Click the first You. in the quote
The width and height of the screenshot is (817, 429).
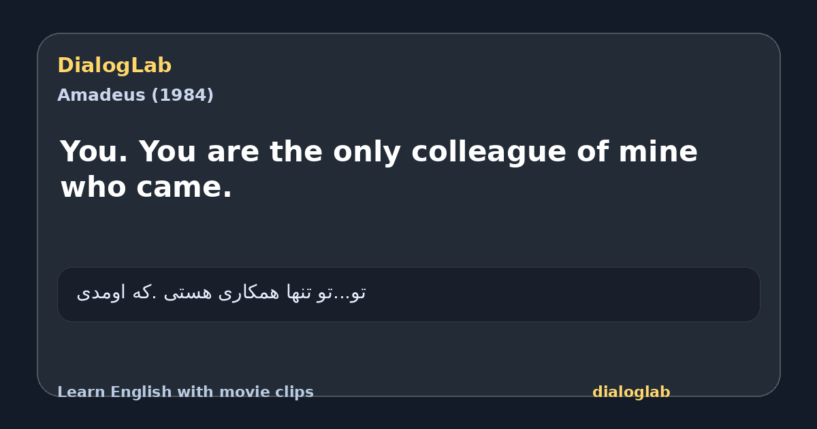(x=94, y=152)
